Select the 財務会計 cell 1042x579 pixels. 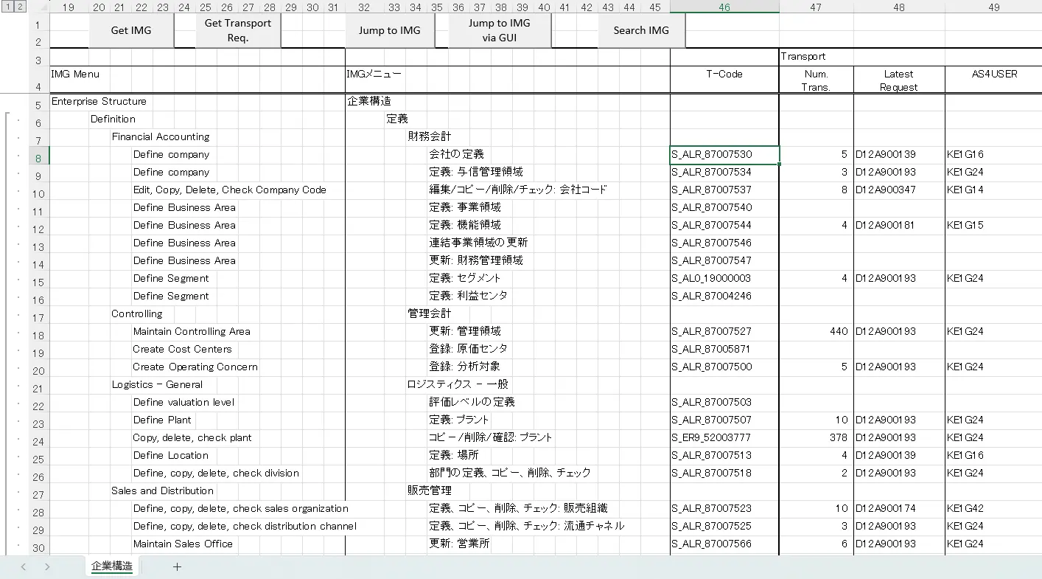(x=429, y=137)
